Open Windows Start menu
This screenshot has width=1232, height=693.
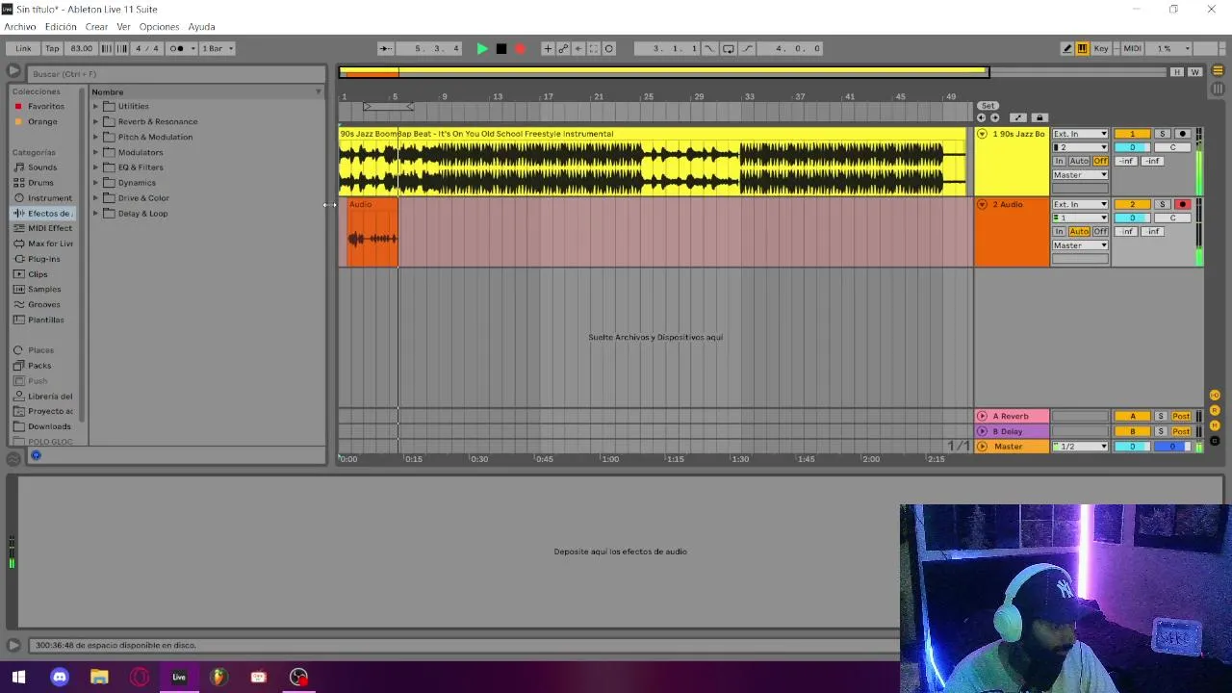tap(18, 677)
